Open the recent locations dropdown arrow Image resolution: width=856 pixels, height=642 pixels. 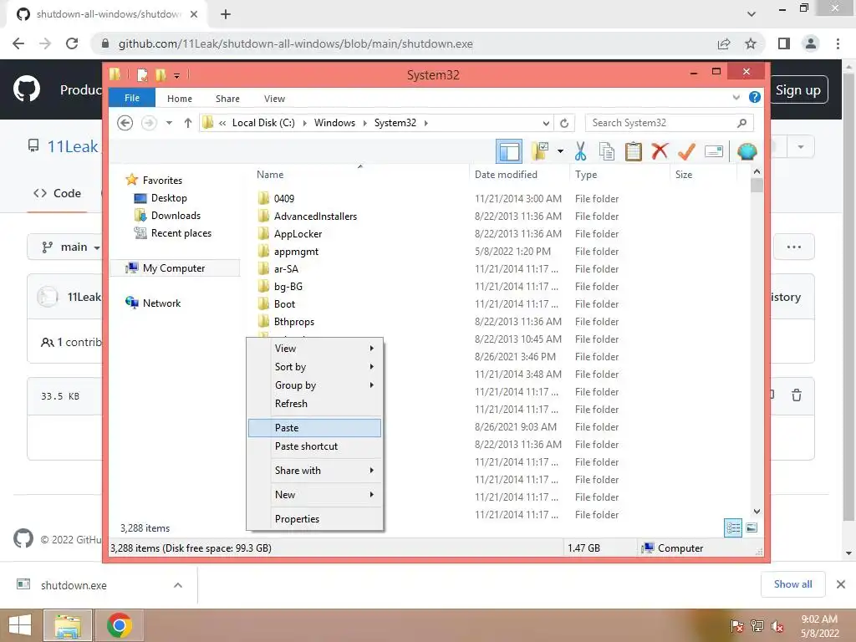(x=169, y=123)
